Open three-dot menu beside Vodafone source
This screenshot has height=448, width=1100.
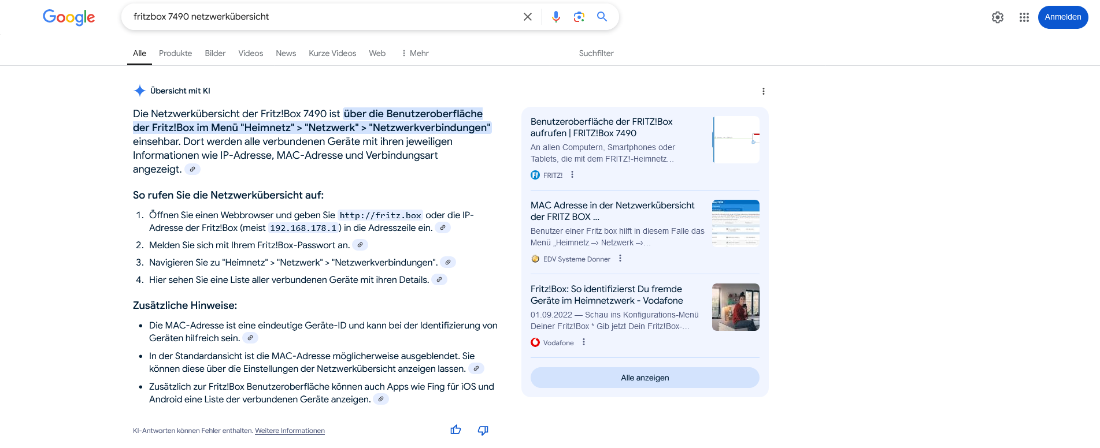(x=584, y=342)
